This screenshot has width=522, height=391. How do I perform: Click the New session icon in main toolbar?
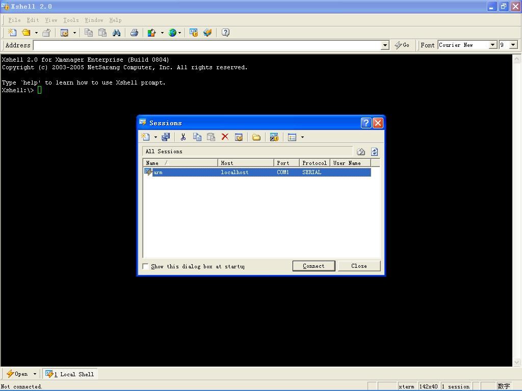click(x=12, y=33)
